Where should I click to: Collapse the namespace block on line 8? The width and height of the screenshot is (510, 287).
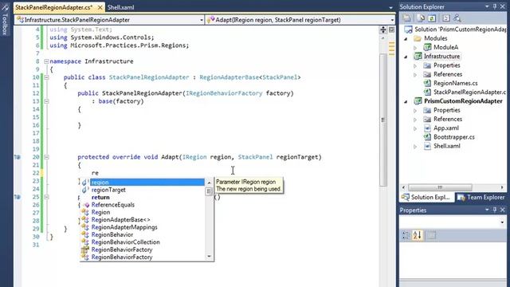tap(46, 61)
